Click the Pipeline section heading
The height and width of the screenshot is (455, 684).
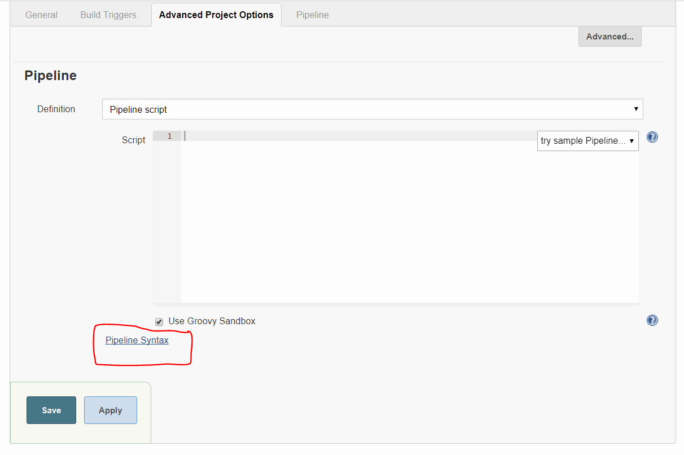coord(50,75)
